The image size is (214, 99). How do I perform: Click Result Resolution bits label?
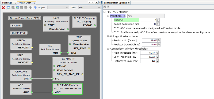tap(126, 24)
